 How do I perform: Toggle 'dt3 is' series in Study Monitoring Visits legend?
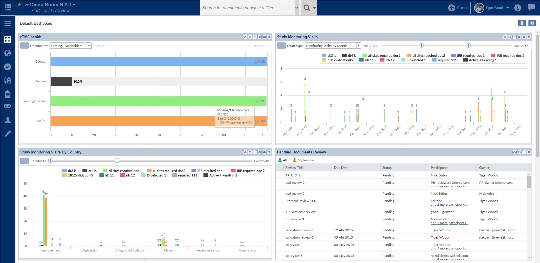[x=329, y=56]
